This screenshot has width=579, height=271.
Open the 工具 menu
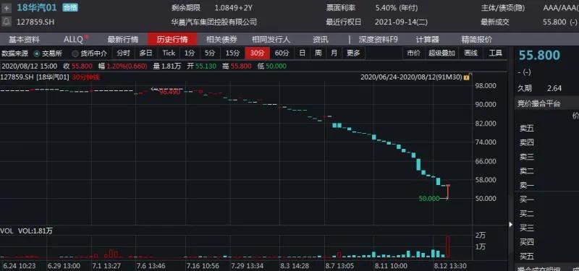coord(495,53)
